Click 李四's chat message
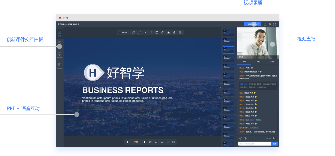Viewport: 335px width, 156px height. (251, 72)
